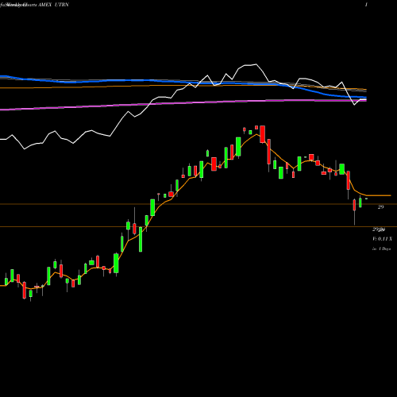
Task: Click the 29 price level label
Action: [x=380, y=207]
